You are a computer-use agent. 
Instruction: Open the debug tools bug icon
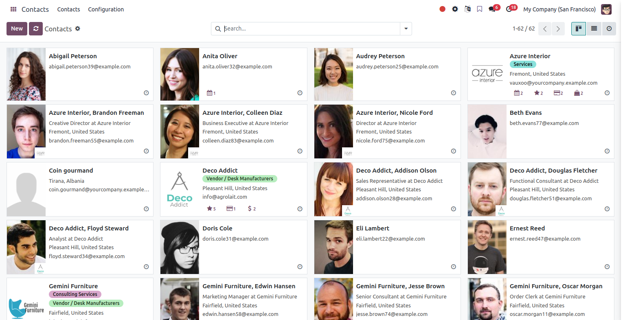tap(455, 9)
